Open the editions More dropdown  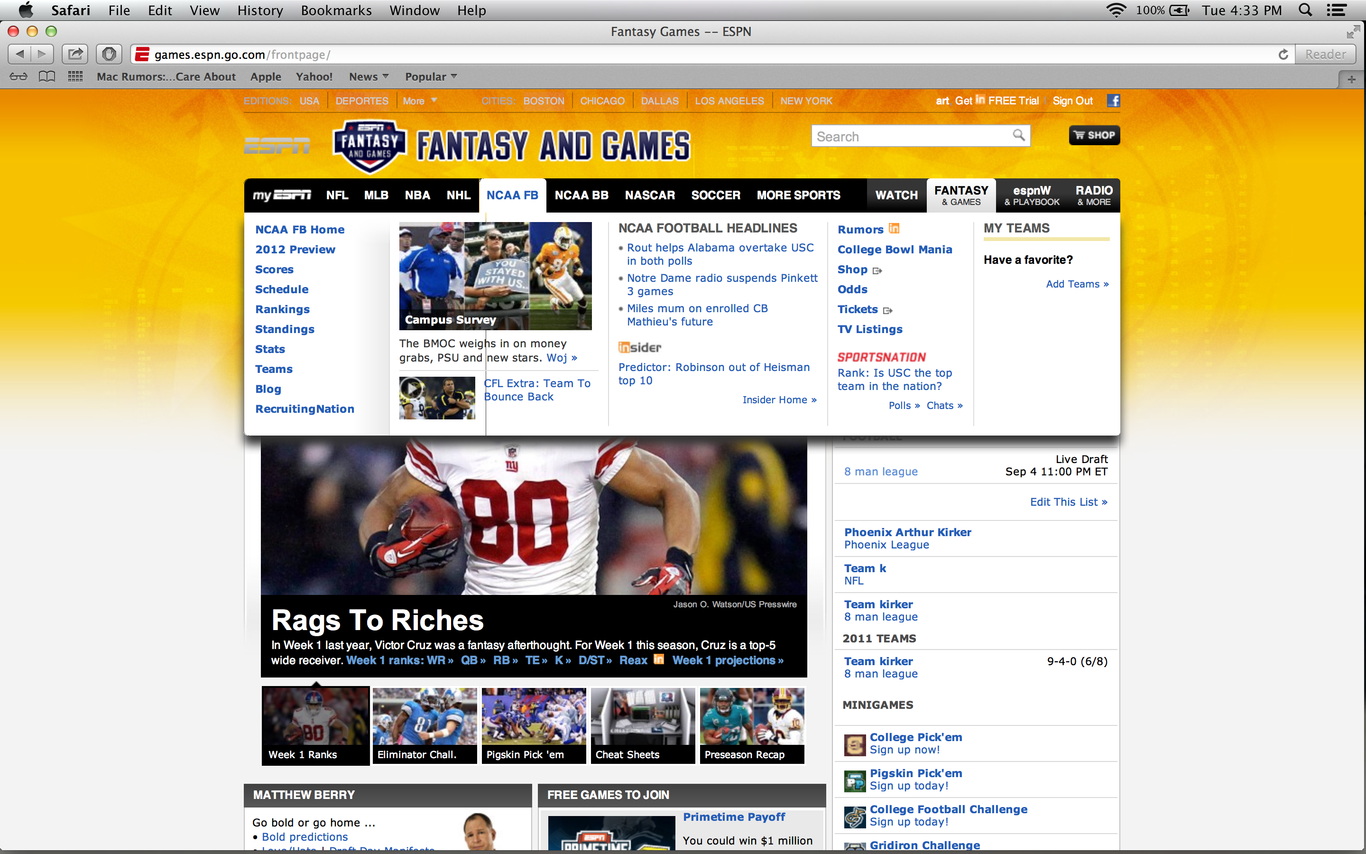click(419, 101)
